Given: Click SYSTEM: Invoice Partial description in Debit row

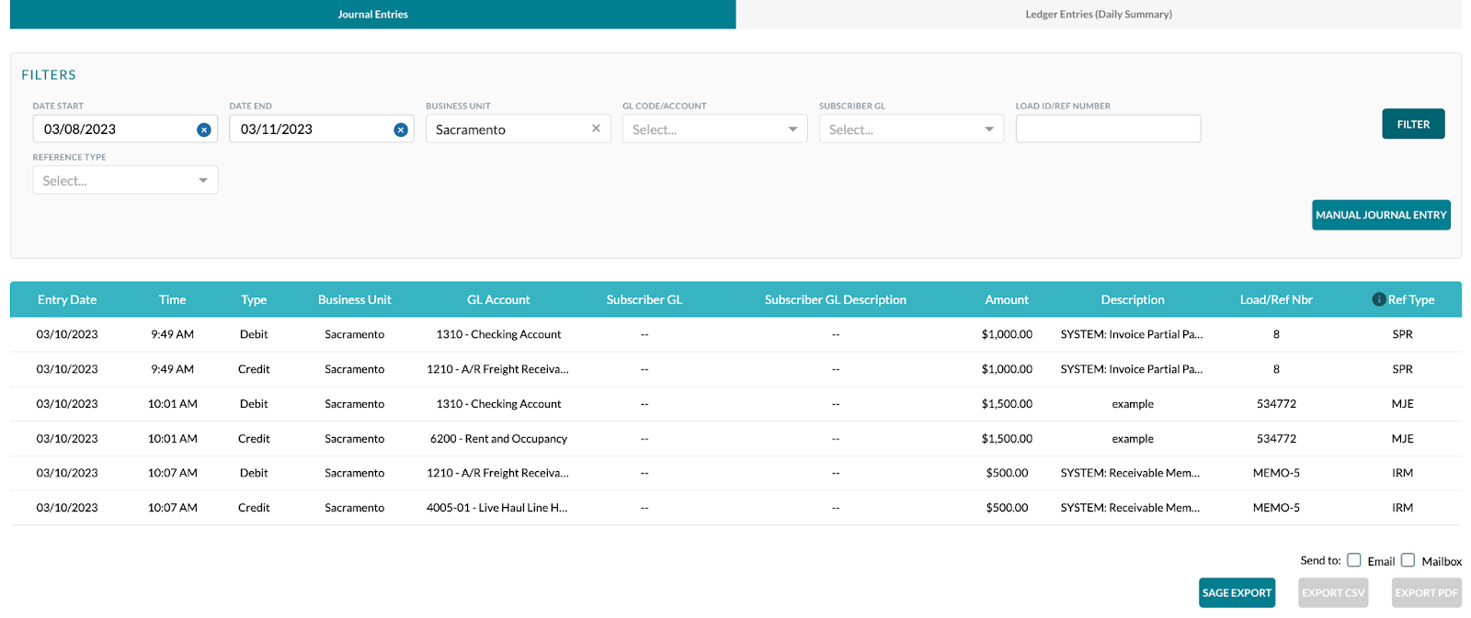Looking at the screenshot, I should point(1132,334).
